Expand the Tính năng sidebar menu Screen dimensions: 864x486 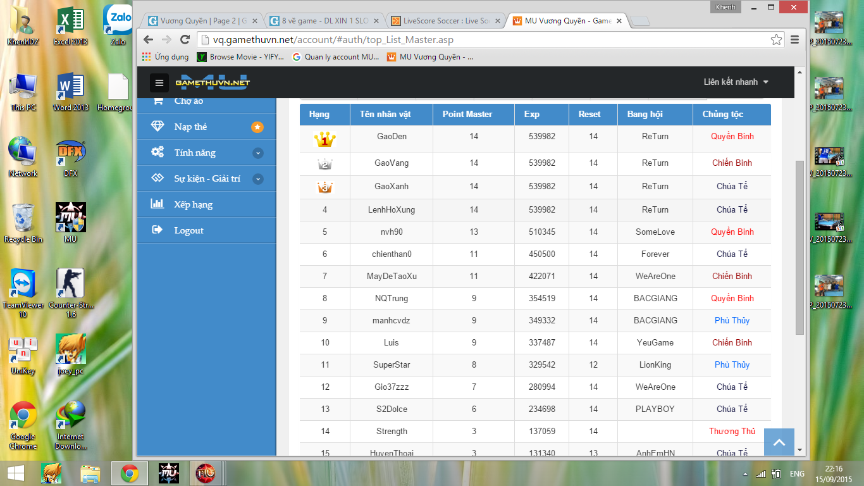click(x=257, y=153)
